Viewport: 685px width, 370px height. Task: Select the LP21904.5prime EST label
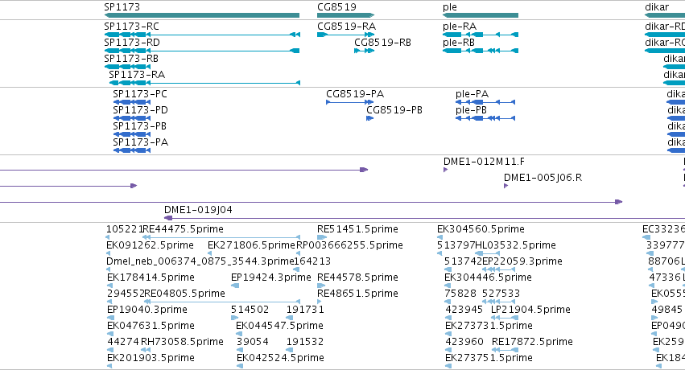click(x=530, y=310)
